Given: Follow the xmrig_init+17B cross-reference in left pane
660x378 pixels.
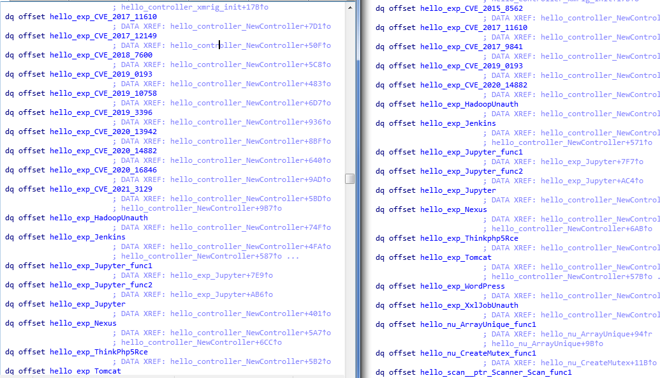Looking at the screenshot, I should pyautogui.click(x=195, y=7).
